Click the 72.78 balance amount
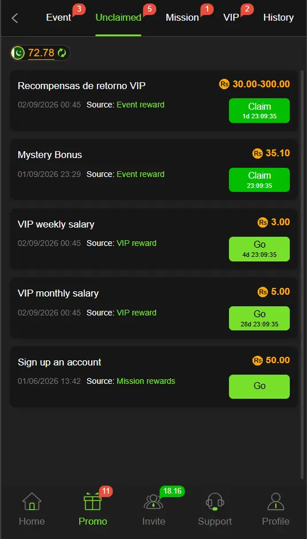Screen dimensions: 307x539 41,53
